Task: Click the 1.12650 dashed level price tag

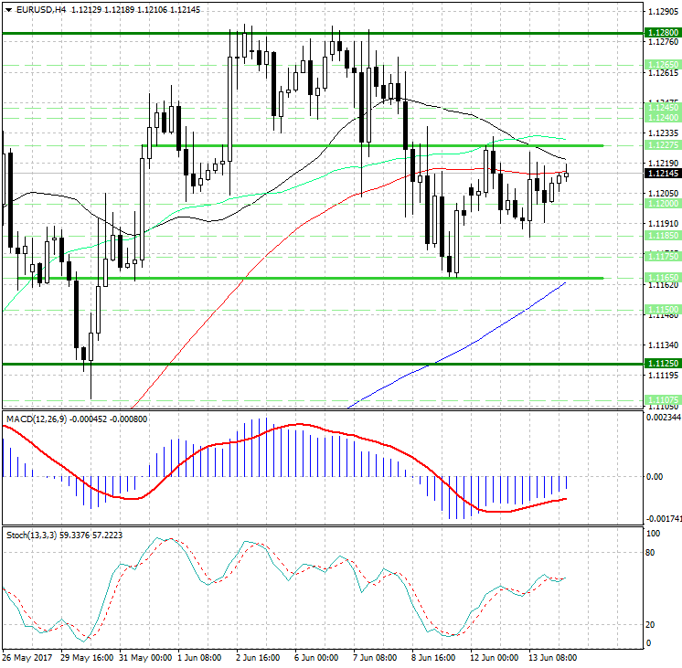Action: (663, 65)
